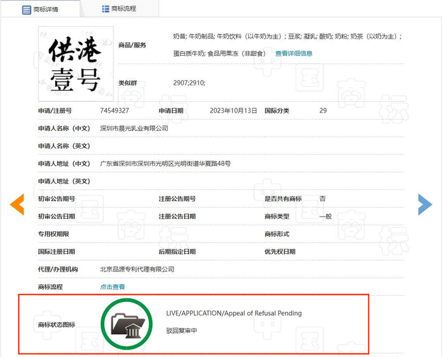This screenshot has width=443, height=357.
Task: Select registration number 74549327
Action: click(x=115, y=111)
